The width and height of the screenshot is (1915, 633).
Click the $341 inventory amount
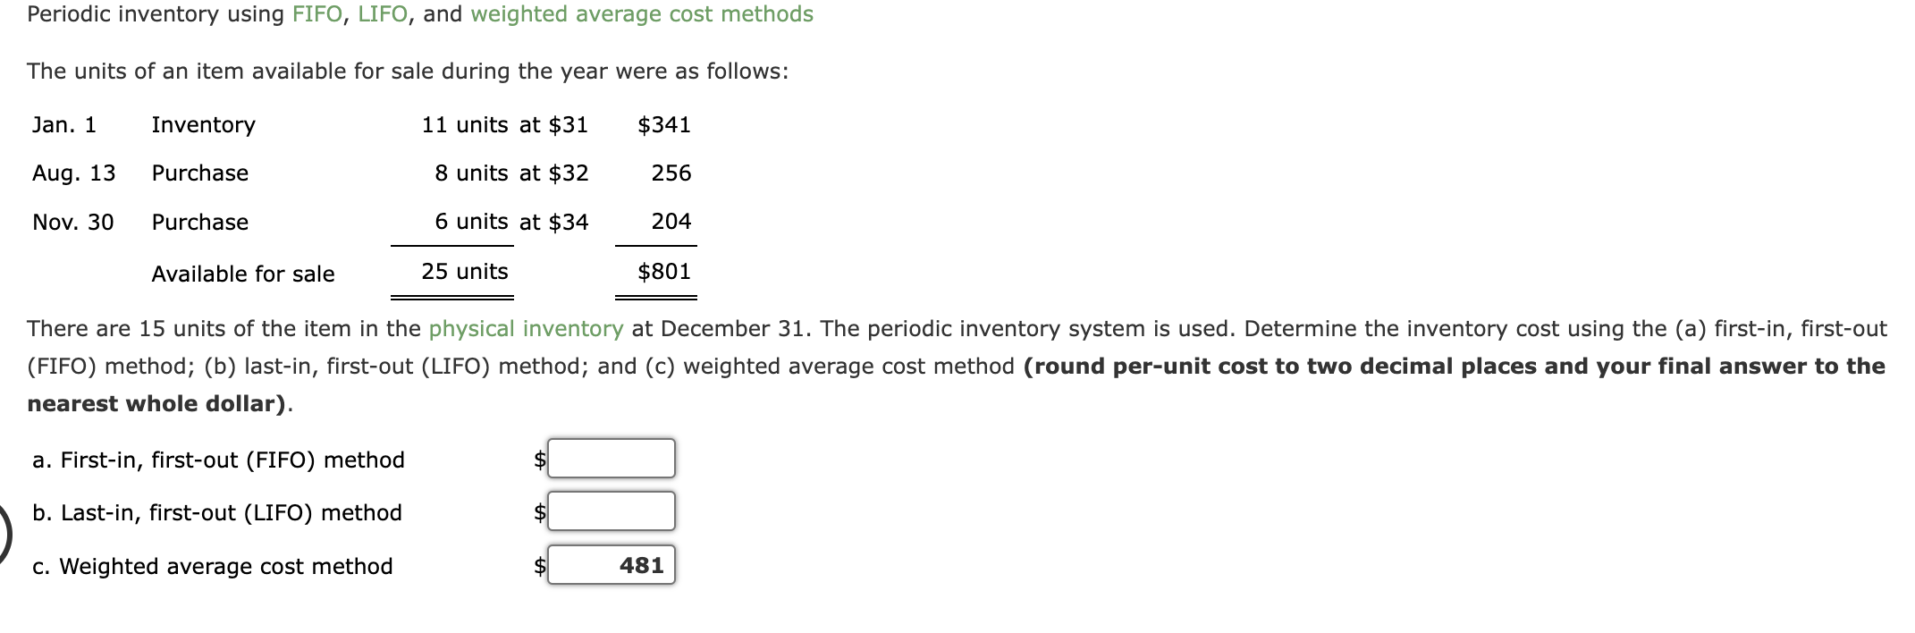[x=664, y=125]
